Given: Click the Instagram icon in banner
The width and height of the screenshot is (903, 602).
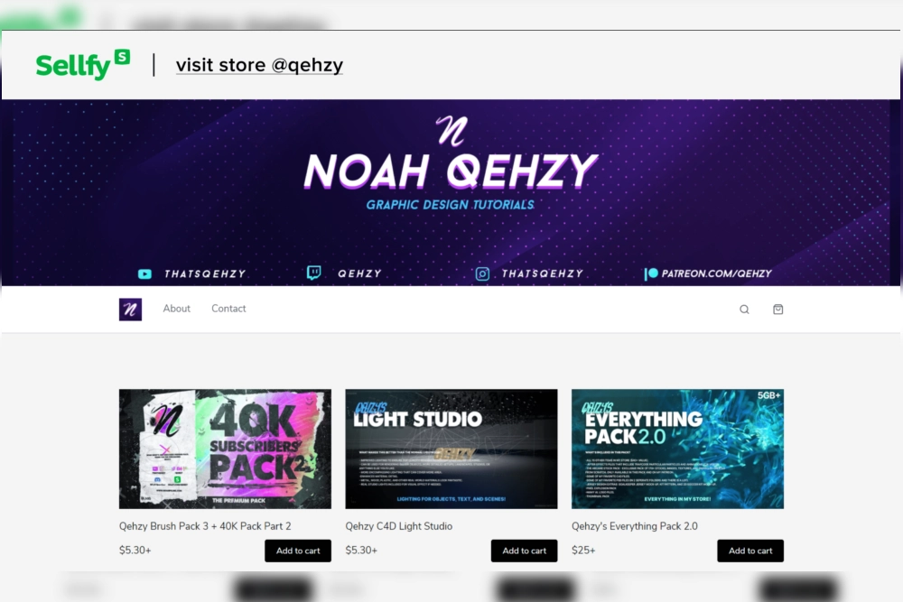Looking at the screenshot, I should pyautogui.click(x=482, y=274).
